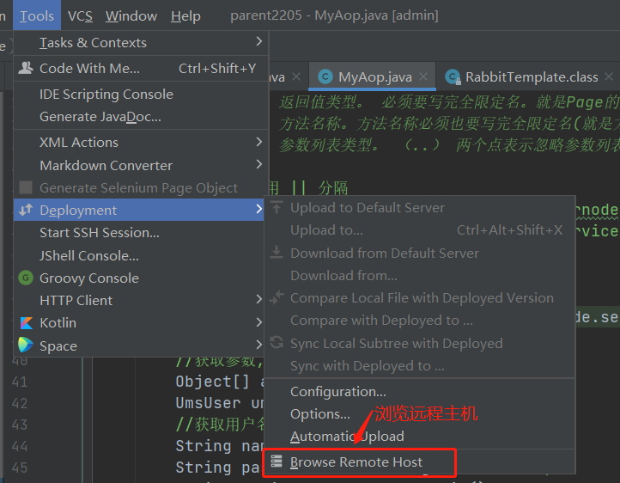Close the MyAop.java tab
The image size is (620, 483).
pyautogui.click(x=423, y=76)
